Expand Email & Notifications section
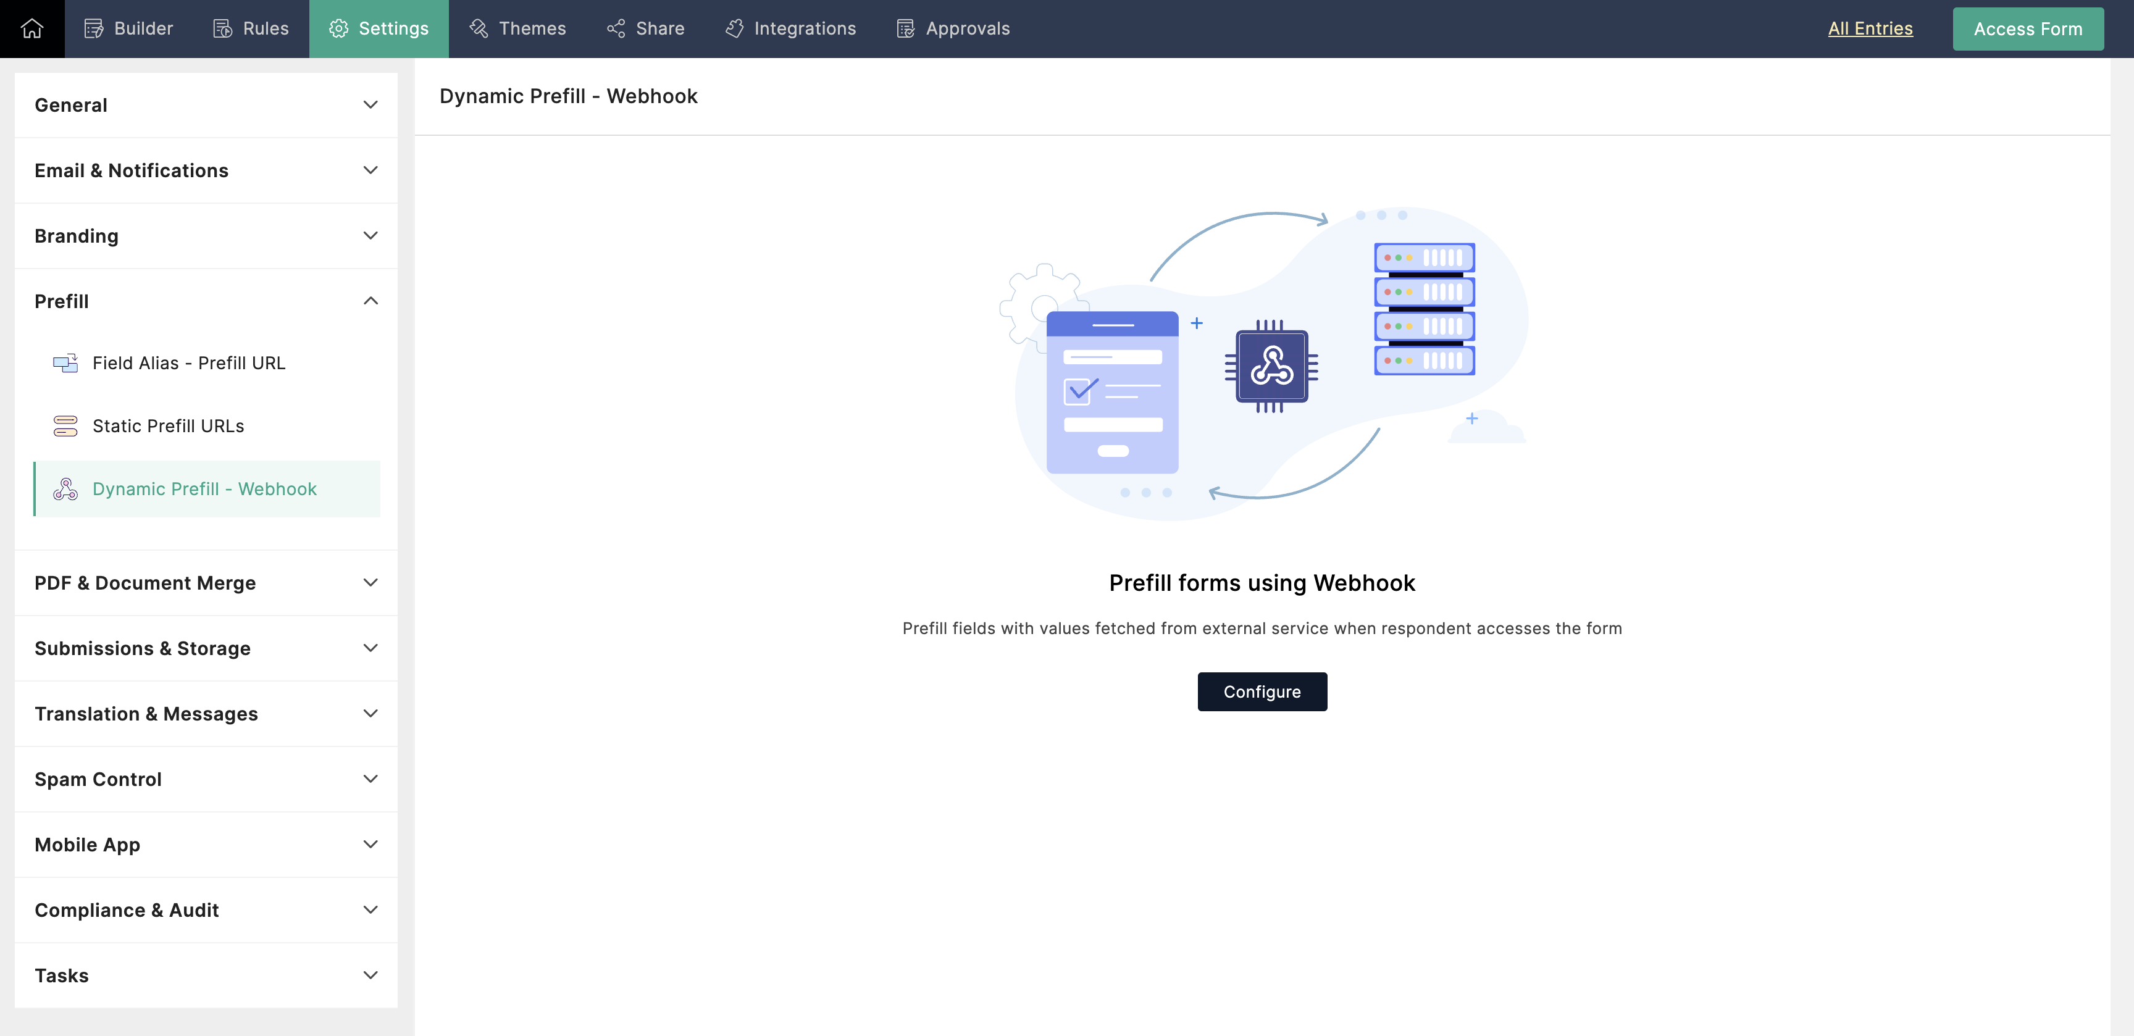Viewport: 2134px width, 1036px height. (370, 170)
